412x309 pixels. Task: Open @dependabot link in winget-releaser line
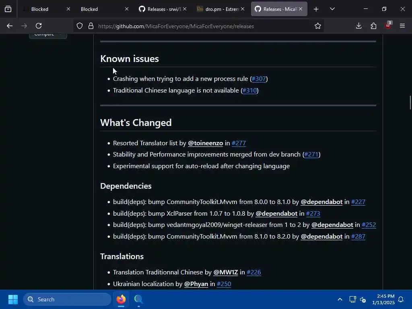[x=332, y=225]
